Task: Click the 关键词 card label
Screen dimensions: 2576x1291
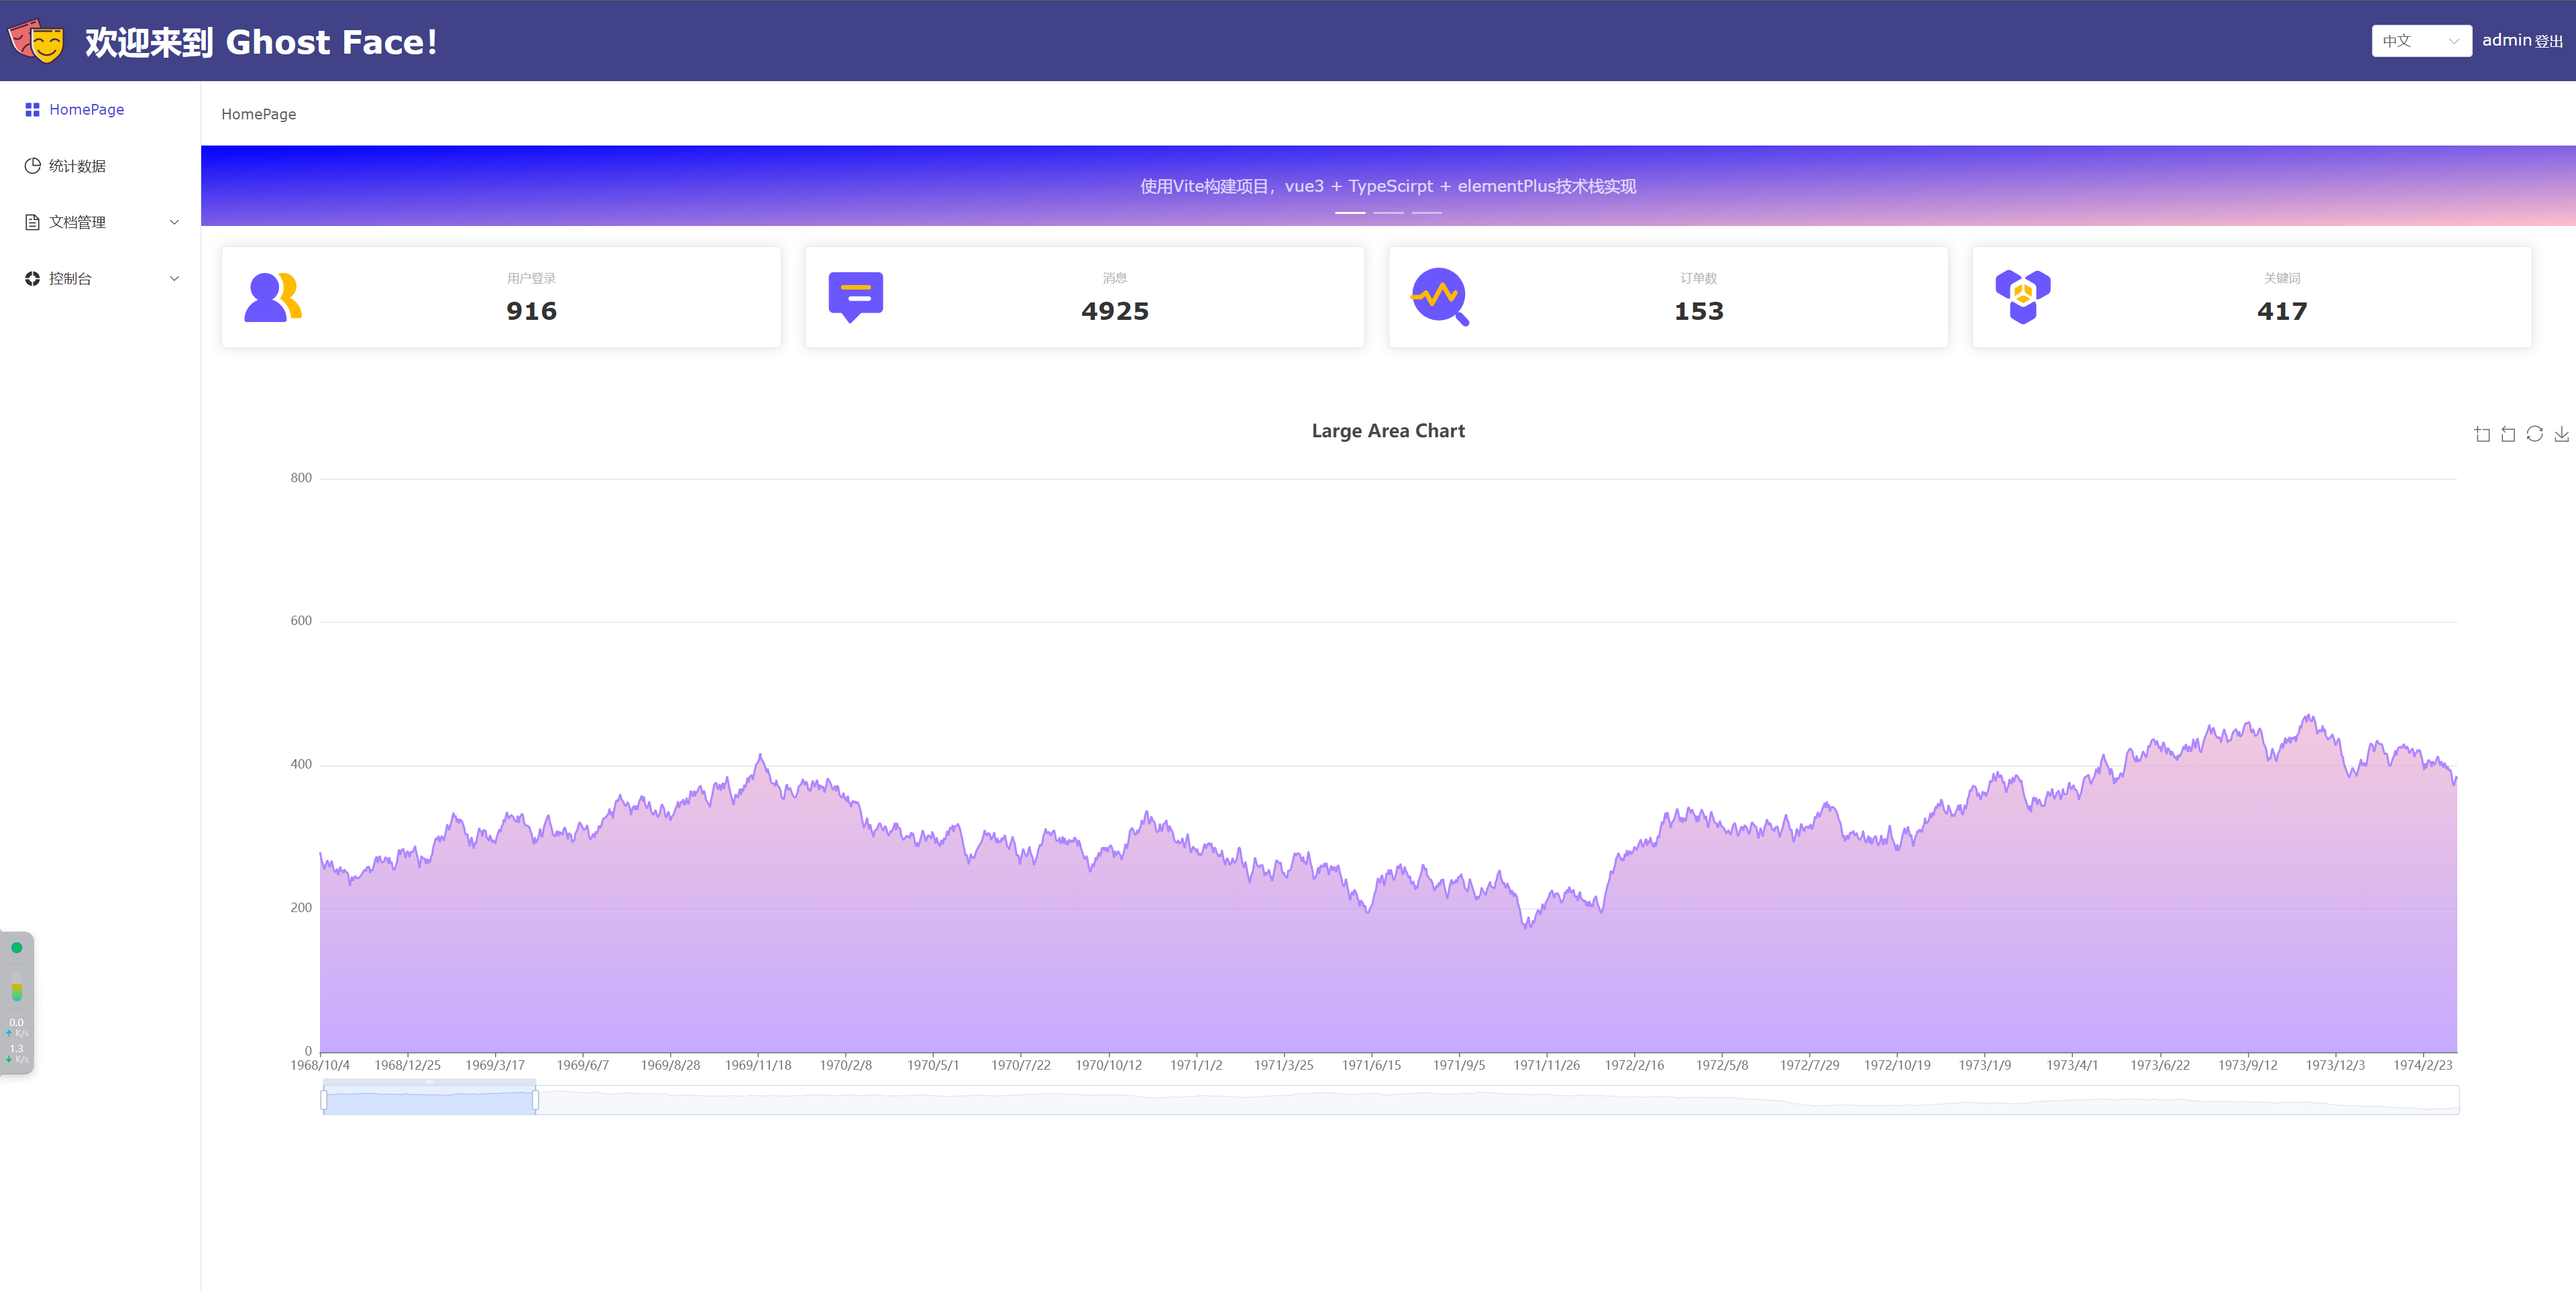Action: [x=2282, y=278]
